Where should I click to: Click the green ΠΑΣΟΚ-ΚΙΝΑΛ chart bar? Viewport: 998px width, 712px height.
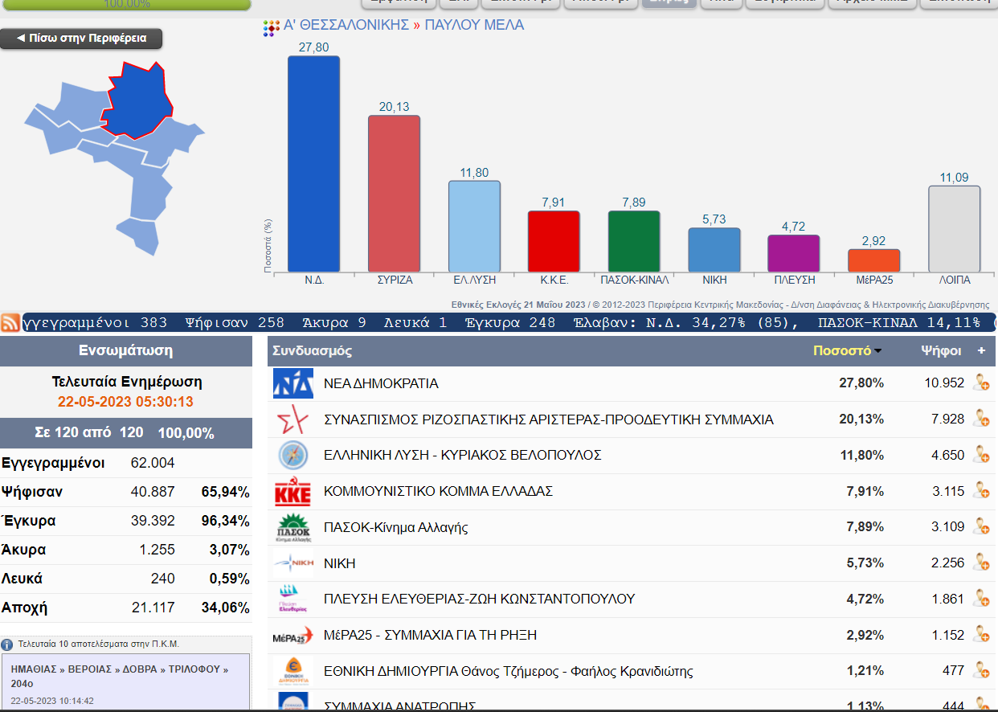(634, 241)
